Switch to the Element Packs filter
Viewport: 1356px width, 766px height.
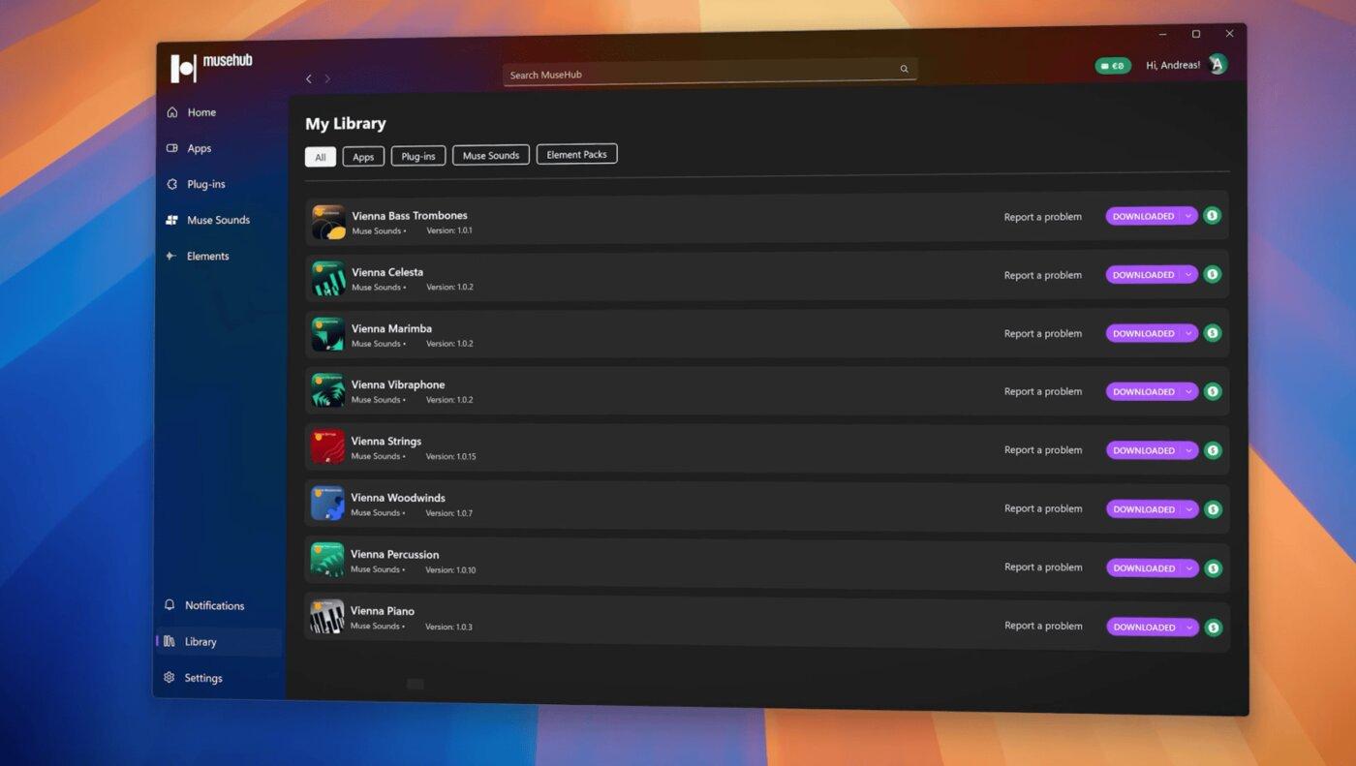pyautogui.click(x=576, y=154)
